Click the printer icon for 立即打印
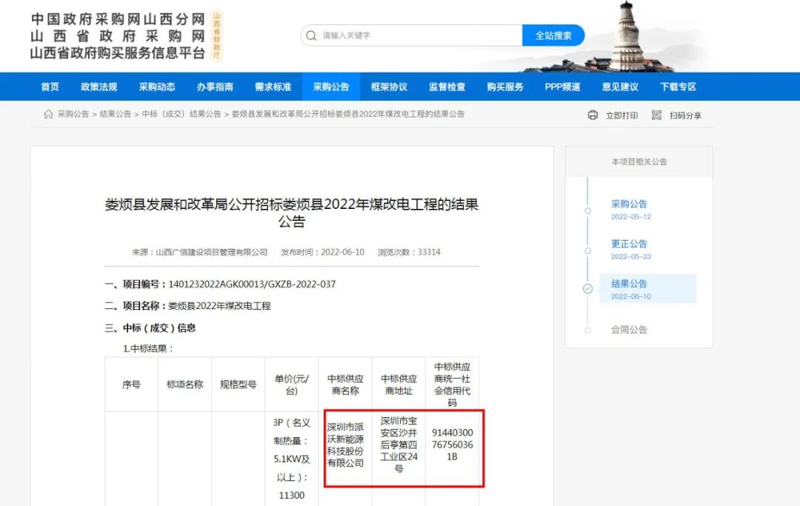The image size is (800, 506). pyautogui.click(x=593, y=115)
